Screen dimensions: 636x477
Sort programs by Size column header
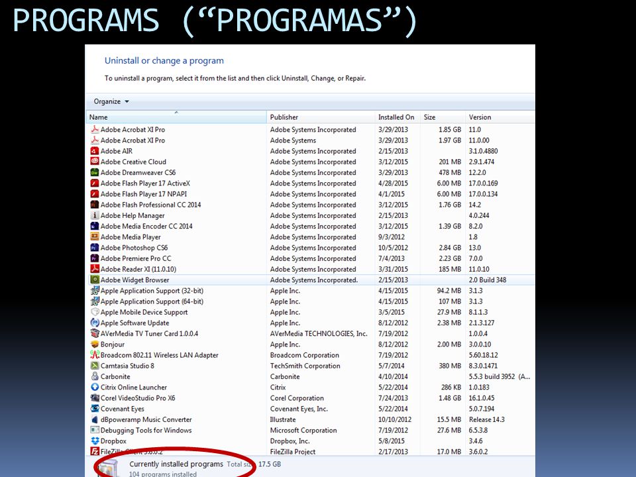[443, 117]
